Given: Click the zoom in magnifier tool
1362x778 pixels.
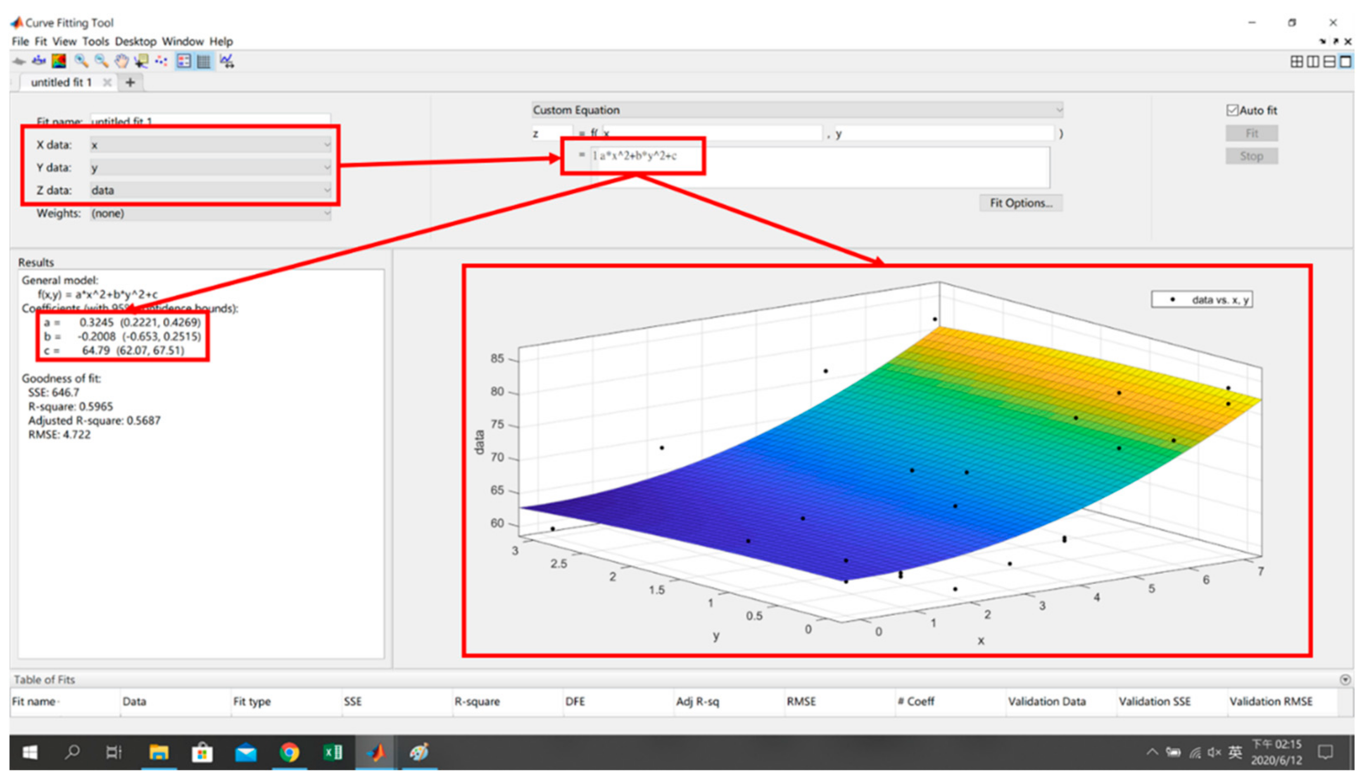Looking at the screenshot, I should click(x=81, y=61).
